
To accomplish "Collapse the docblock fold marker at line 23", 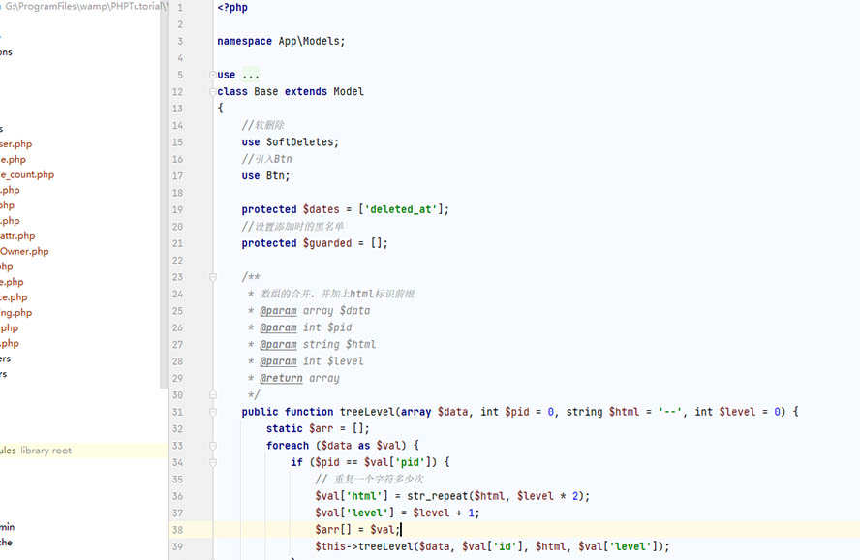I will pos(212,277).
